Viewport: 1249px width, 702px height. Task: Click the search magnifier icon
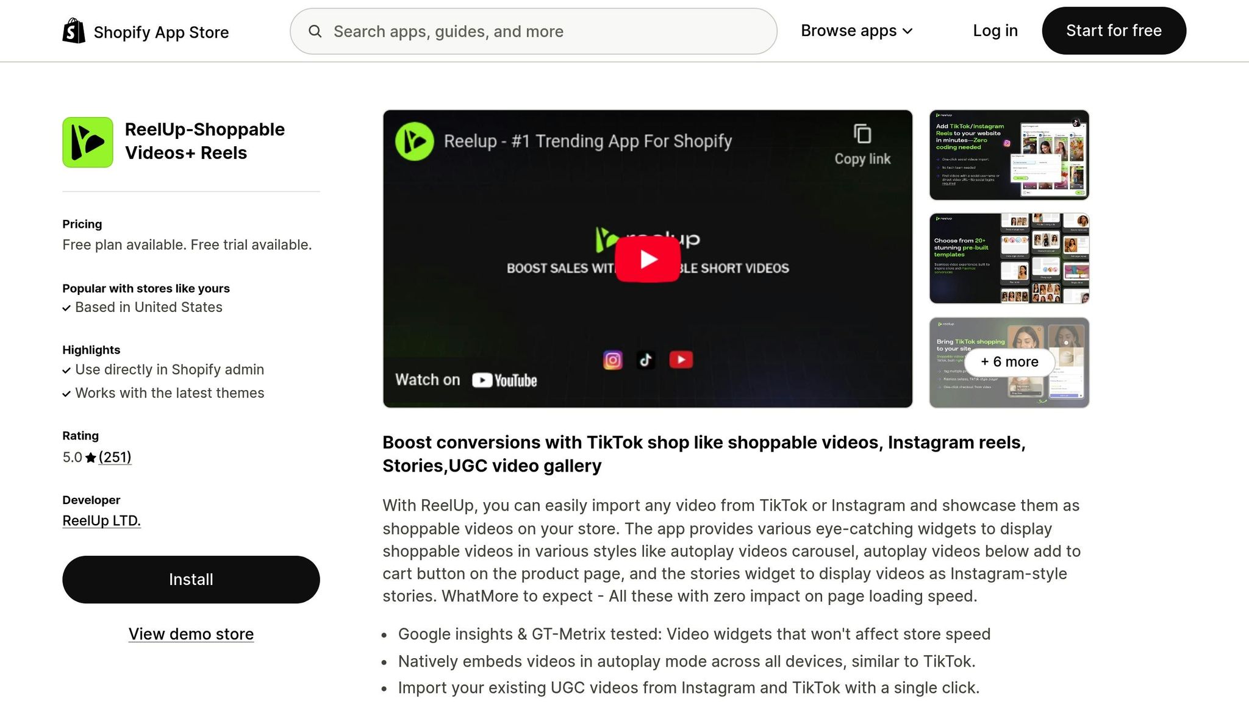pyautogui.click(x=315, y=31)
